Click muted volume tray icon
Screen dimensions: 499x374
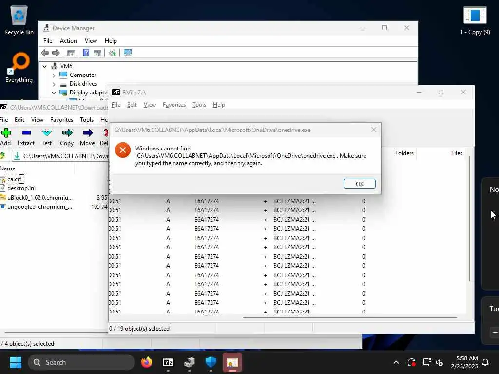click(x=440, y=362)
